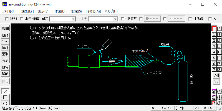Select layer A button
This screenshot has width=222, height=111.
[x=219, y=40]
